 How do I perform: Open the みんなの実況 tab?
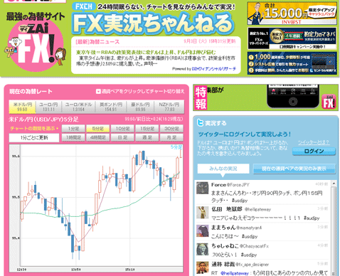[x=223, y=169]
